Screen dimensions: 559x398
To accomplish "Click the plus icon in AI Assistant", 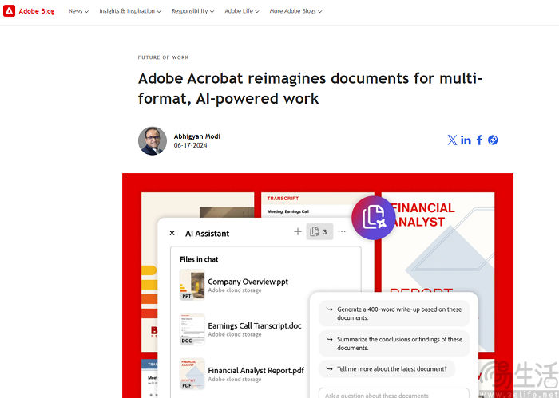I will [298, 232].
